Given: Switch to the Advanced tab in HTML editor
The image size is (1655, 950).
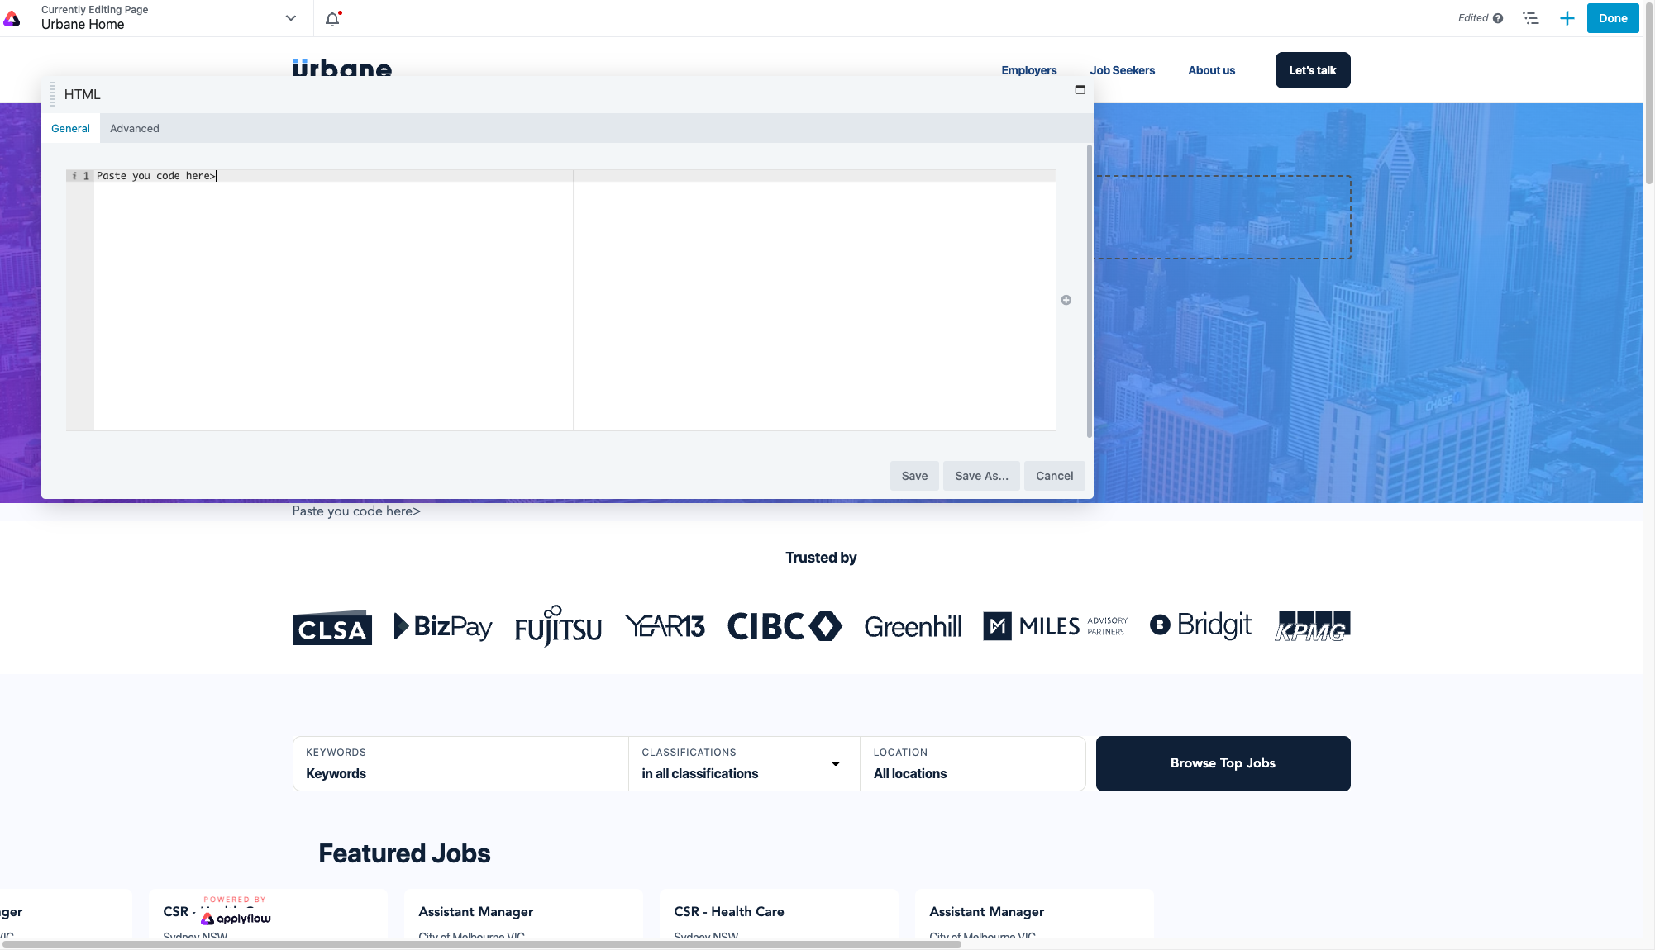Looking at the screenshot, I should tap(133, 127).
